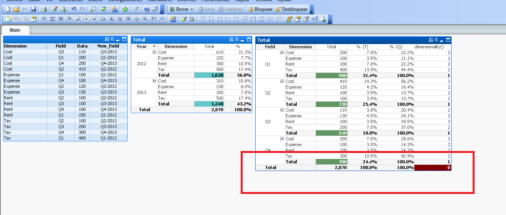Screen dimensions: 506x215
Task: Launch the Quick Chart wizard icon
Action: click(115, 9)
